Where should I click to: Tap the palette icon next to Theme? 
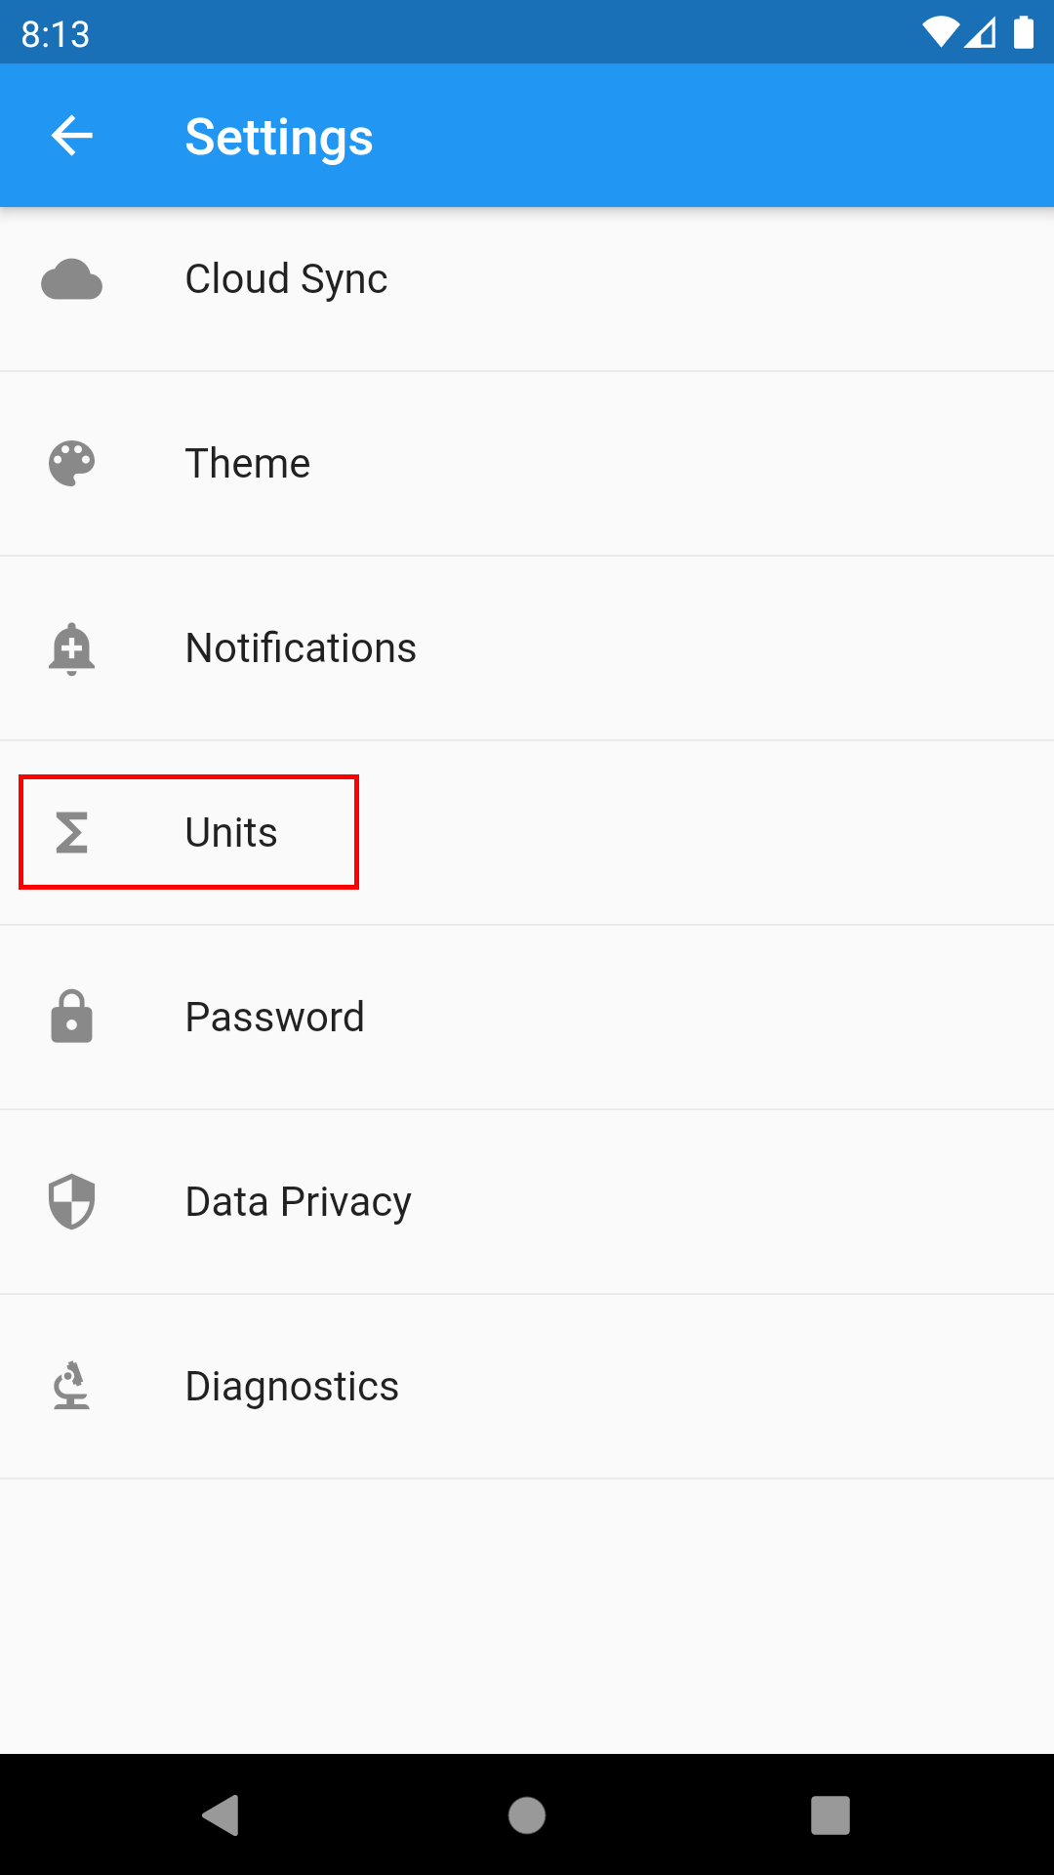[x=71, y=464]
